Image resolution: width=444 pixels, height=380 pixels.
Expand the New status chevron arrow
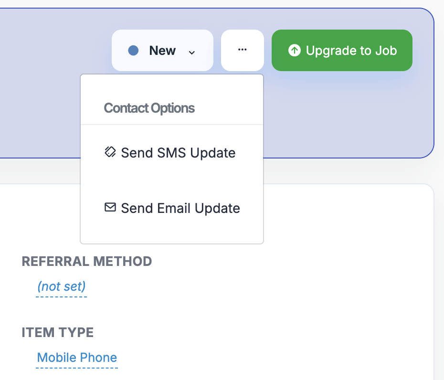coord(192,52)
